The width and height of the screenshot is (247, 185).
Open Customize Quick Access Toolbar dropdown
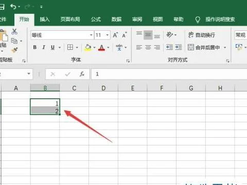pyautogui.click(x=41, y=7)
